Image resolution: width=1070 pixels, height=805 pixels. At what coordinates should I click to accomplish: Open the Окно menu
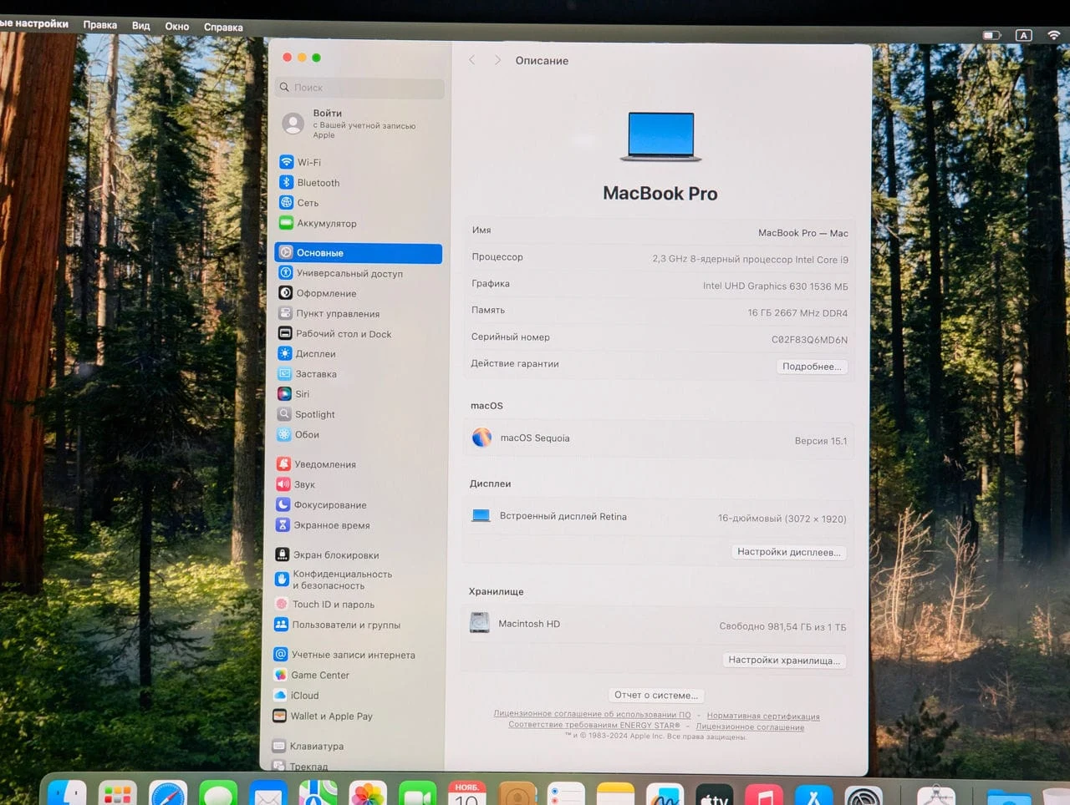pyautogui.click(x=177, y=27)
